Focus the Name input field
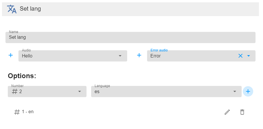263x129 pixels. (130, 38)
